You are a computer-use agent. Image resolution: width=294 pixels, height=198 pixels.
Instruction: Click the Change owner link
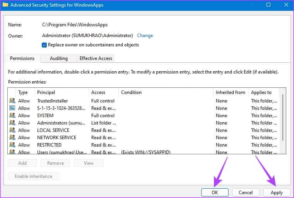[x=145, y=36]
